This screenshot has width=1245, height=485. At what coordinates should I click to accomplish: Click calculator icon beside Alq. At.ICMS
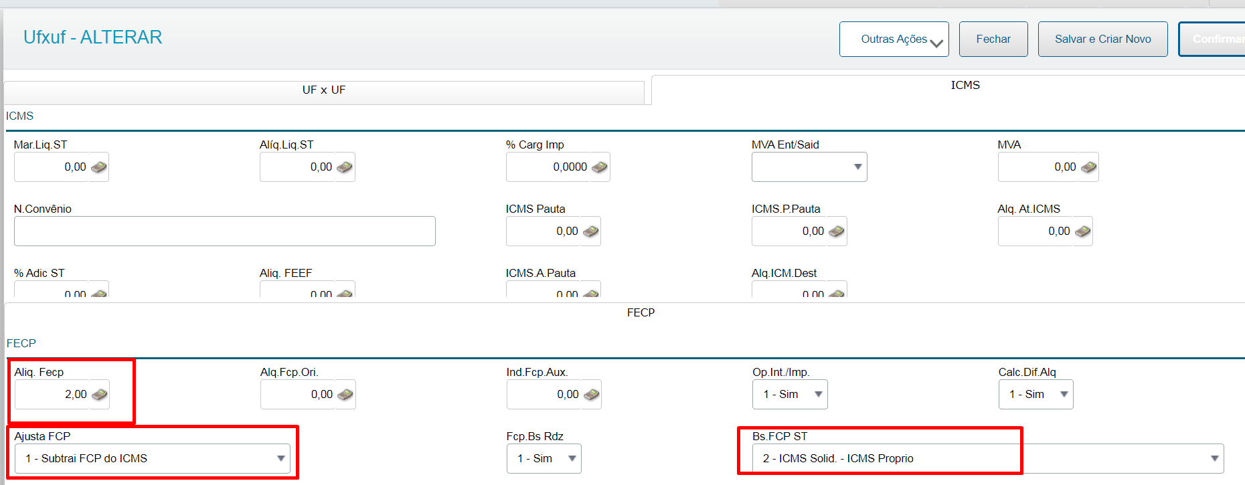coord(1082,231)
